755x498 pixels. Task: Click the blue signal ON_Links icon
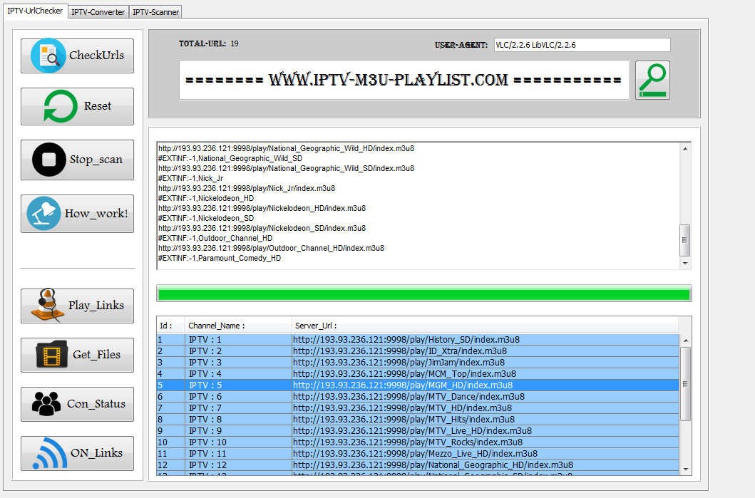coord(50,453)
